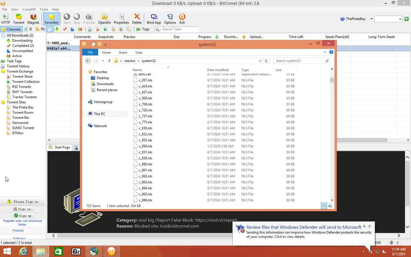
Task: Expand the Explorer ribbon chevron
Action: (x=325, y=52)
